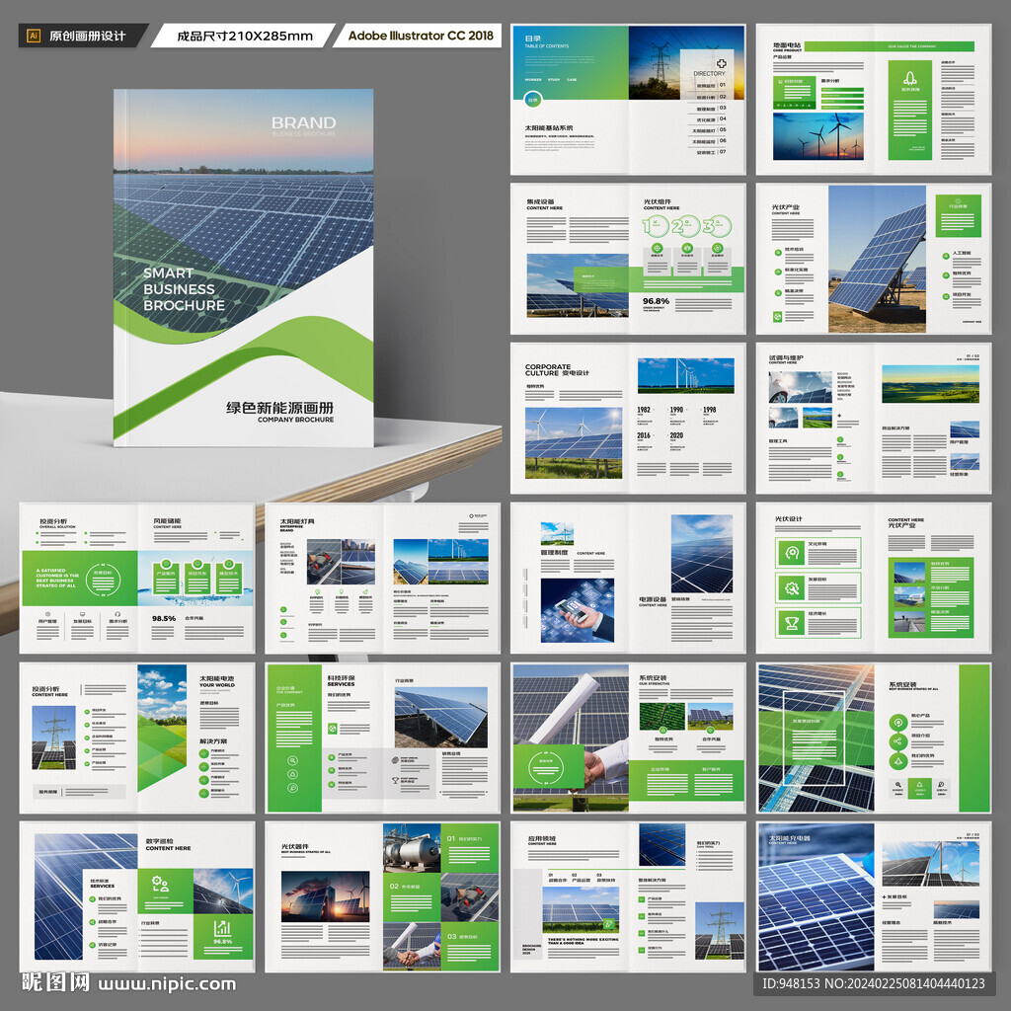Click the 绿色新能源画册 title on the cover
The width and height of the screenshot is (1011, 1011).
279,408
